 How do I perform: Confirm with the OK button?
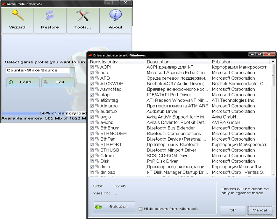[233, 210]
